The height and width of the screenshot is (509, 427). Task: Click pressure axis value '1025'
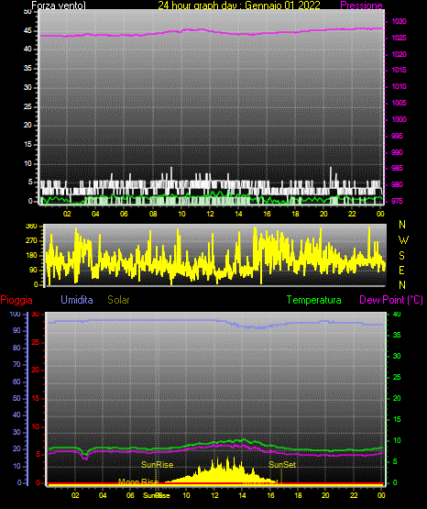coord(399,38)
